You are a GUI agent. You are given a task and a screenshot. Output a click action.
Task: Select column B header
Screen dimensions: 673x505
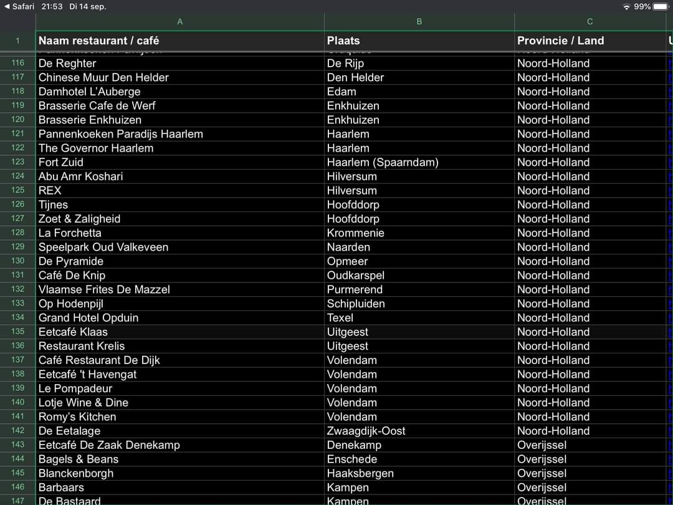419,21
